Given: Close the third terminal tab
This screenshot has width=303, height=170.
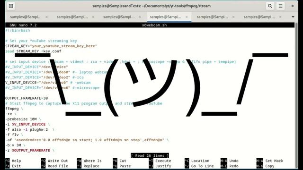Looking at the screenshot, I should point(140,17).
